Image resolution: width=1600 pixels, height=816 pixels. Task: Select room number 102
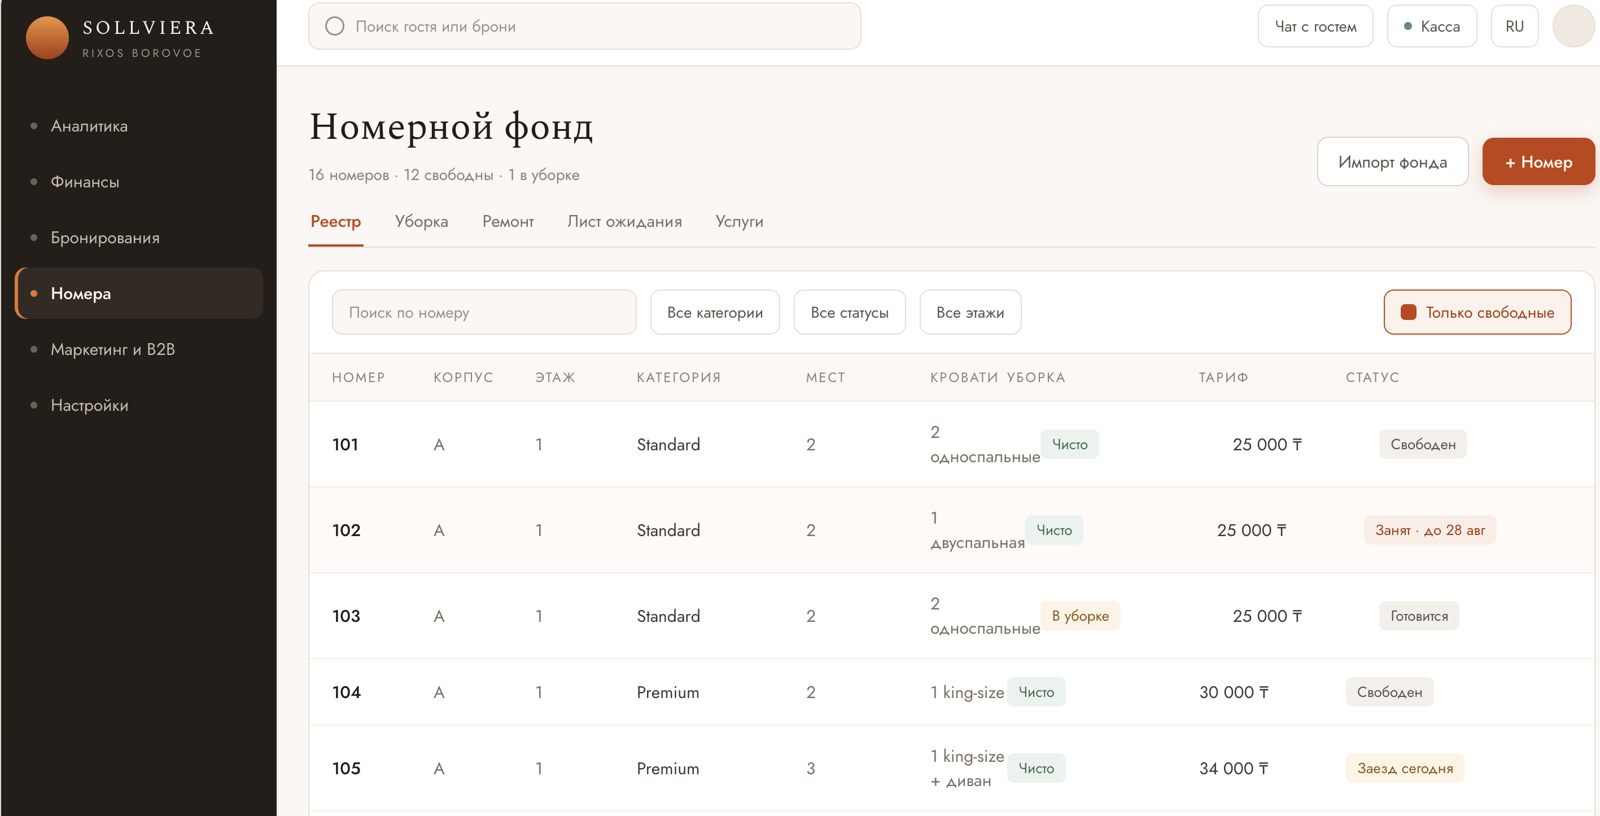pyautogui.click(x=346, y=530)
